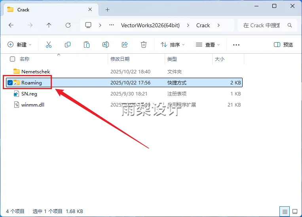This screenshot has width=302, height=217.
Task: Copy the selected item
Action: 68,45
